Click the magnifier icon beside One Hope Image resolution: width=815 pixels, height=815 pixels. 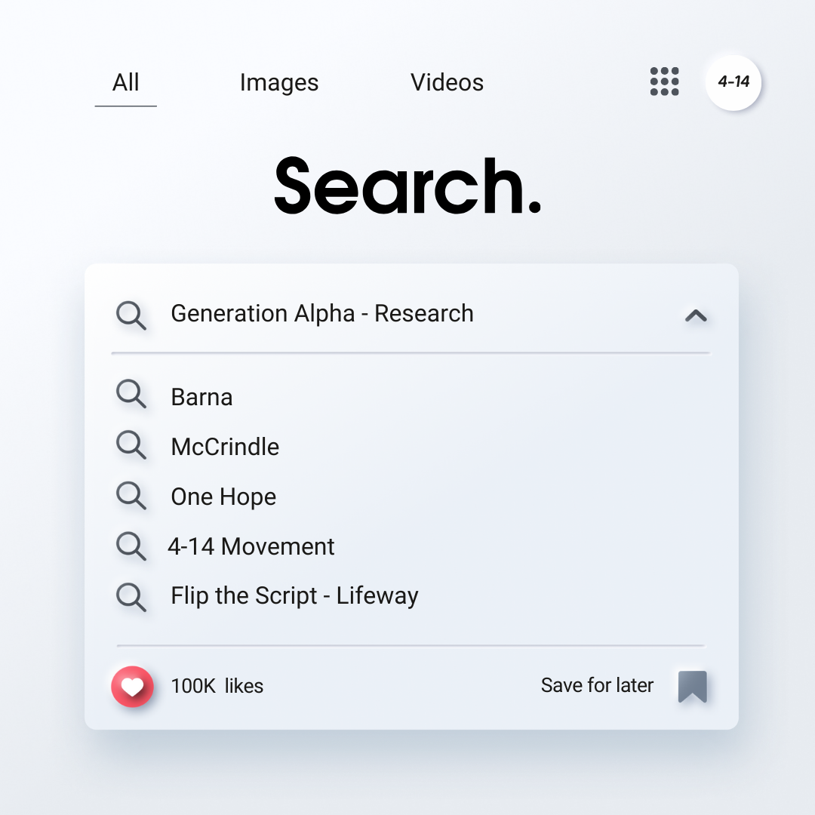(131, 496)
